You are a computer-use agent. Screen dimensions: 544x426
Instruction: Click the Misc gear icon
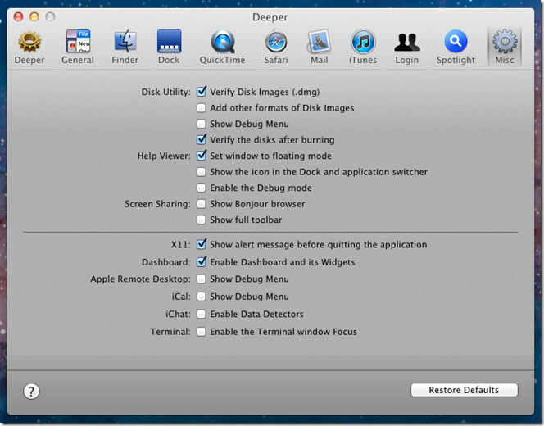coord(504,43)
